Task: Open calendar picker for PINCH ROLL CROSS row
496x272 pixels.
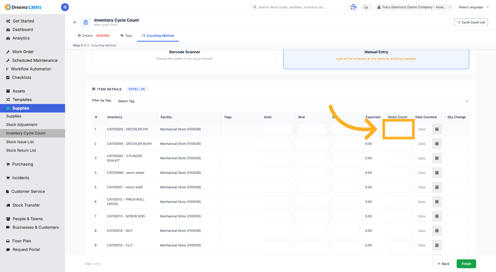Action: click(x=437, y=202)
